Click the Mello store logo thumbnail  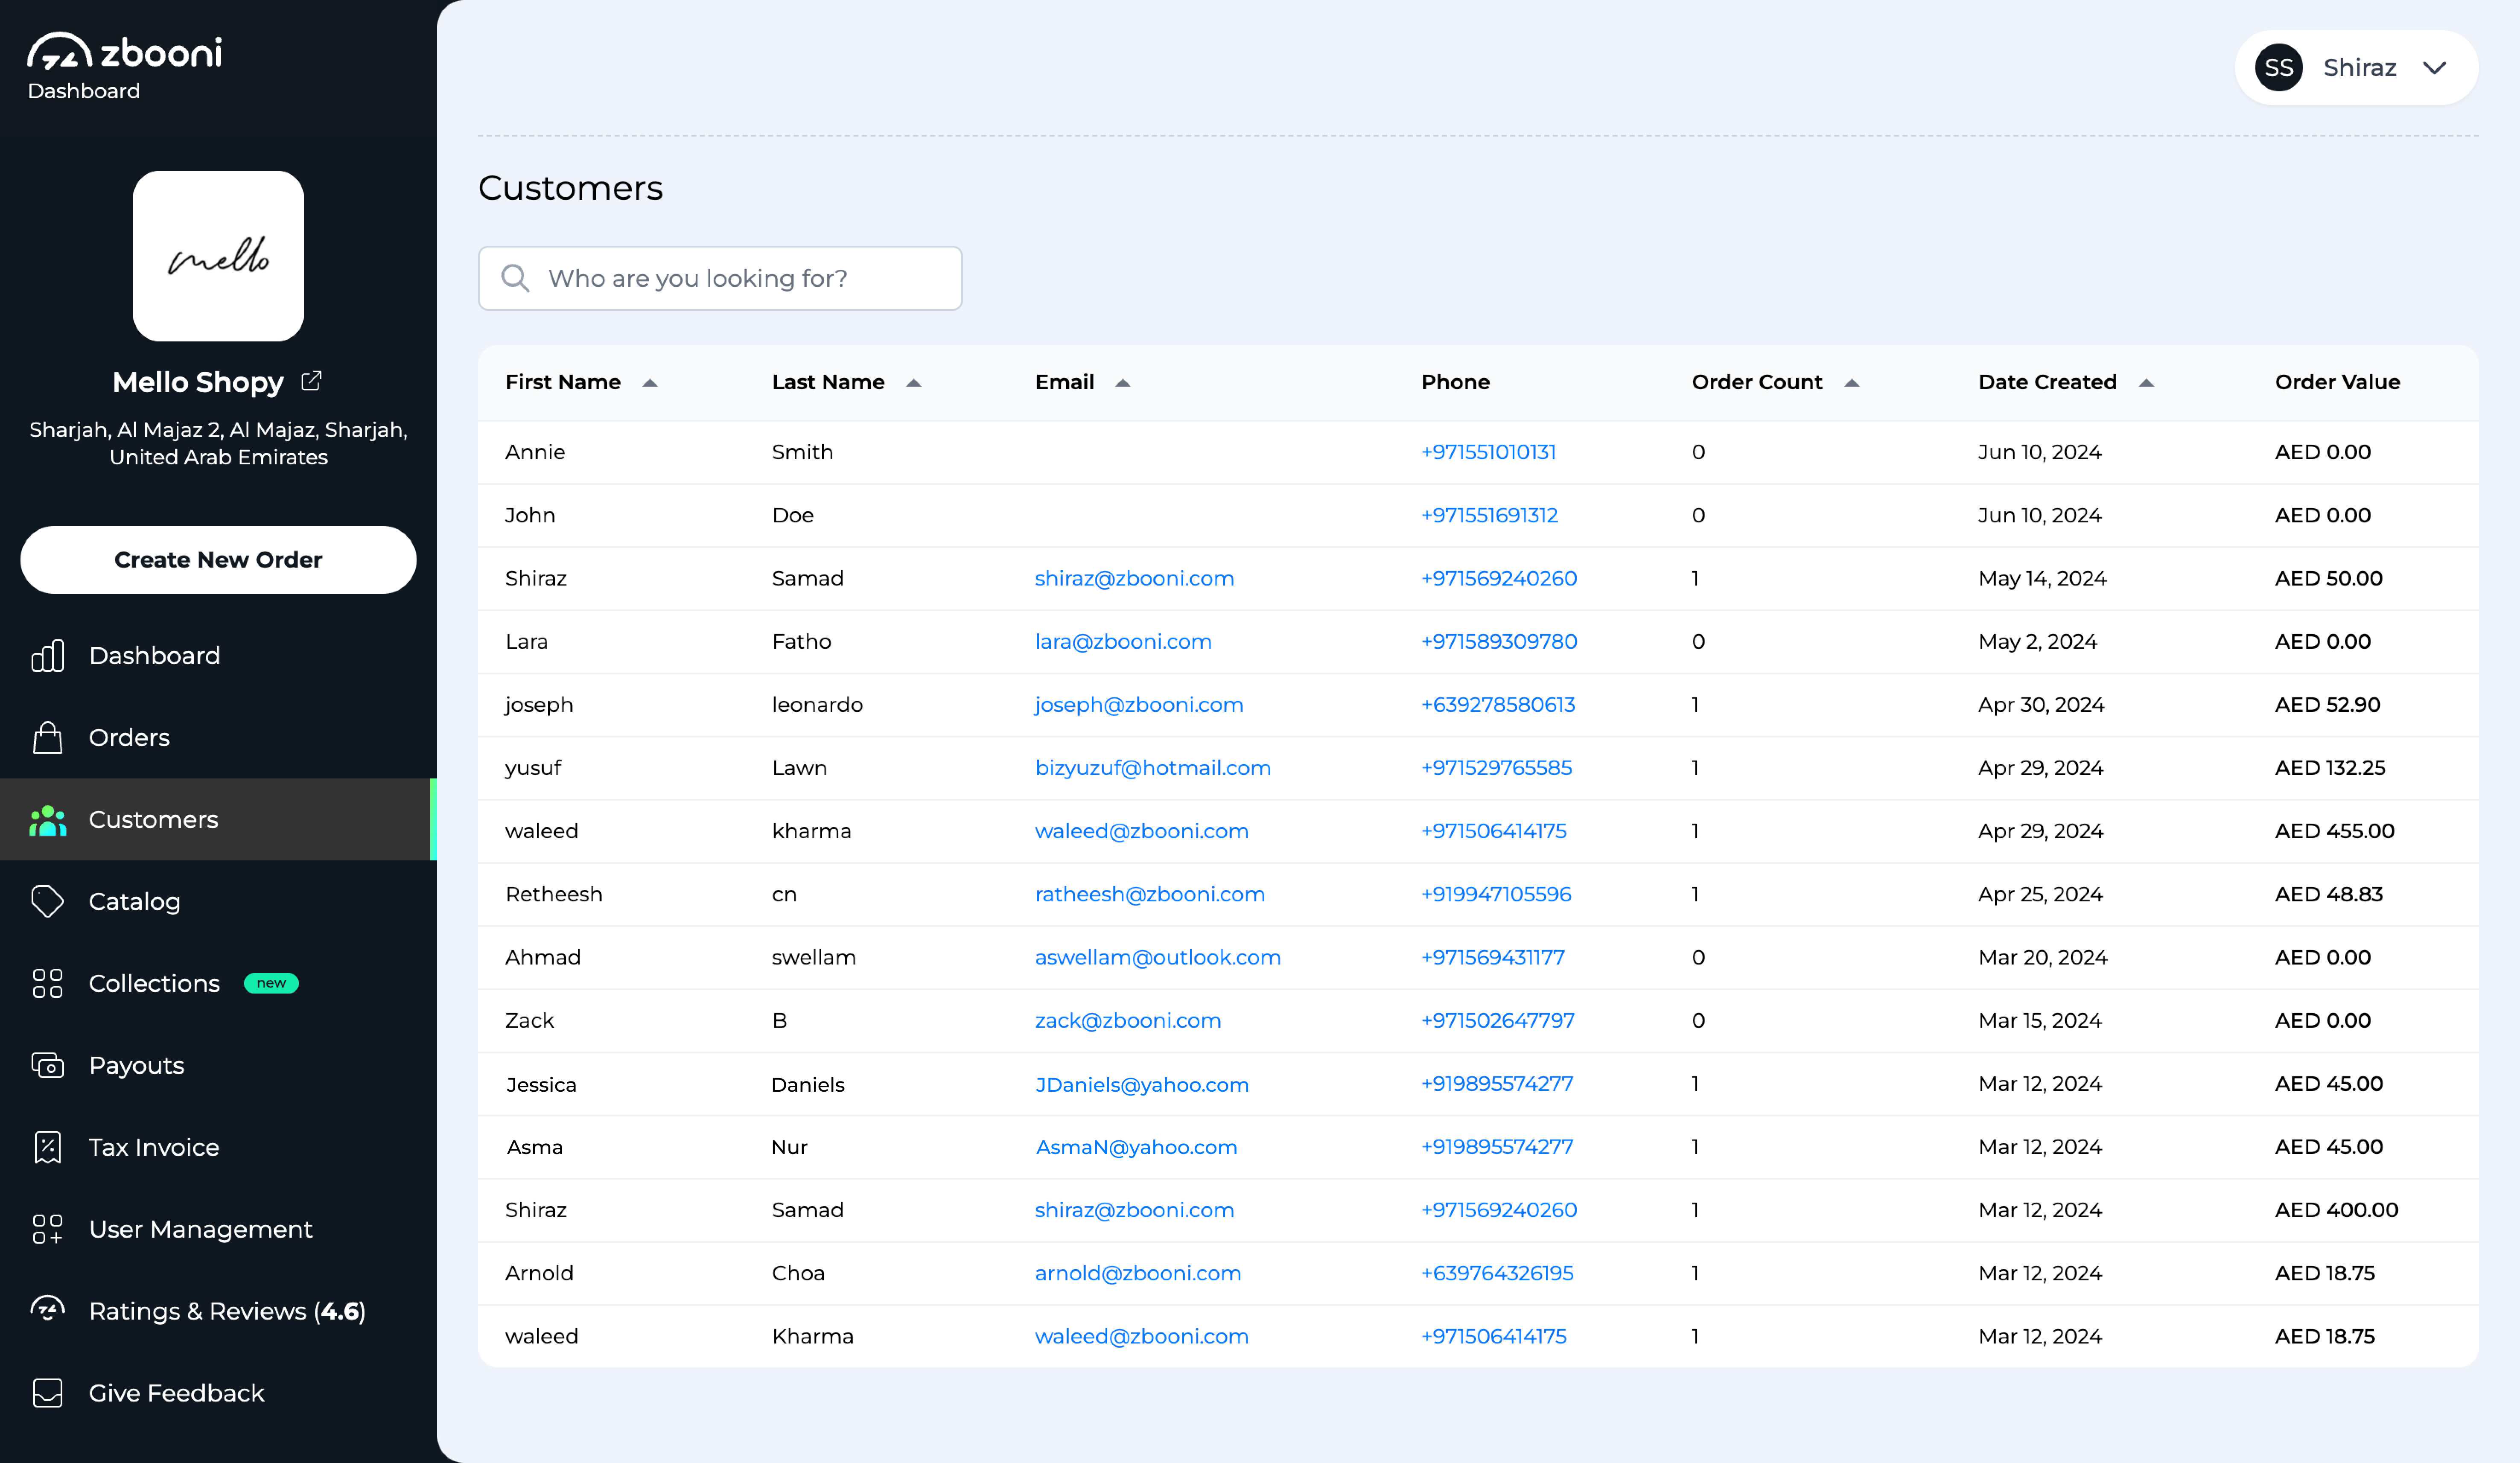[x=218, y=256]
